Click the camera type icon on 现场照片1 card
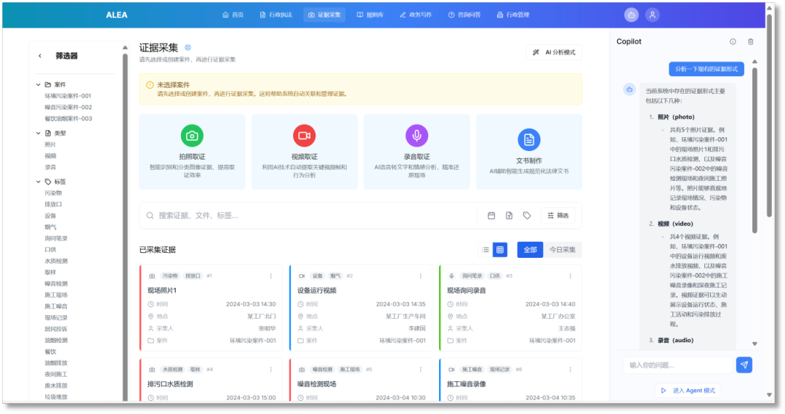The height and width of the screenshot is (414, 785). click(152, 276)
